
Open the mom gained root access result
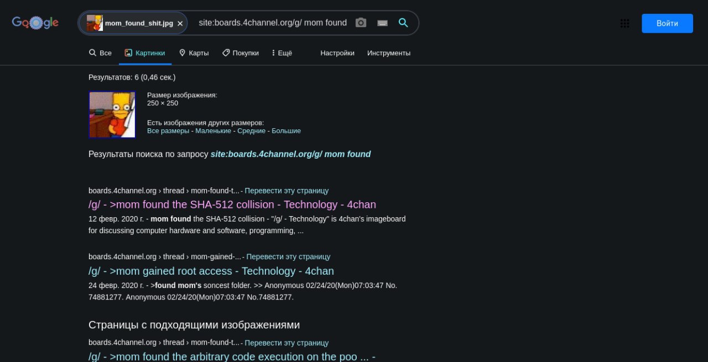(x=211, y=271)
